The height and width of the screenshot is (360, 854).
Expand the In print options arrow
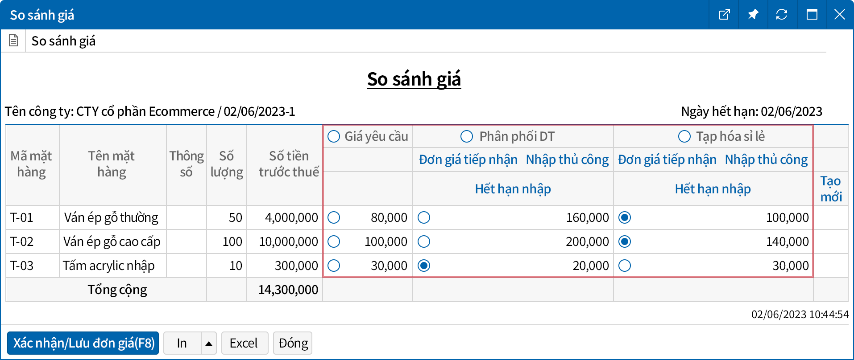(x=208, y=343)
